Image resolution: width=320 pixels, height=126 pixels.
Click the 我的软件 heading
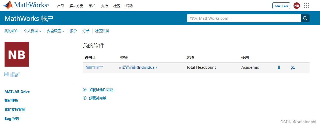93,46
